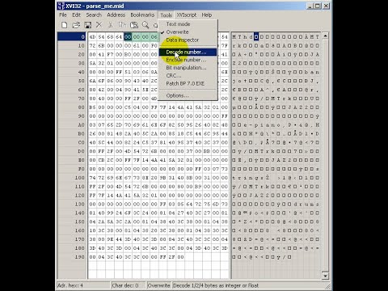The height and width of the screenshot is (291, 388).
Task: Choose Decode number... menu entry
Action: (x=188, y=52)
